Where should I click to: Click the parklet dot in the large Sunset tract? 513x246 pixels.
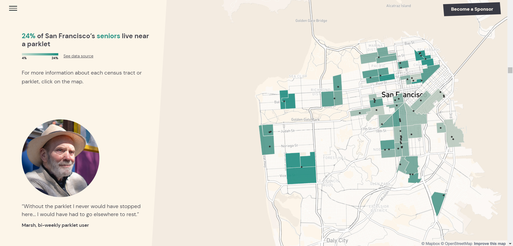(302, 167)
